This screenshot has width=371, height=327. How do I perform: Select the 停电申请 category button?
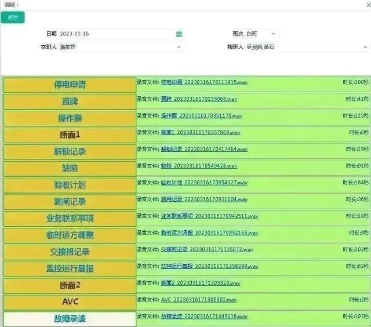point(70,85)
